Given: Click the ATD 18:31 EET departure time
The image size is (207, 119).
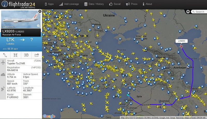Looking at the screenshot, I should [x=10, y=49].
